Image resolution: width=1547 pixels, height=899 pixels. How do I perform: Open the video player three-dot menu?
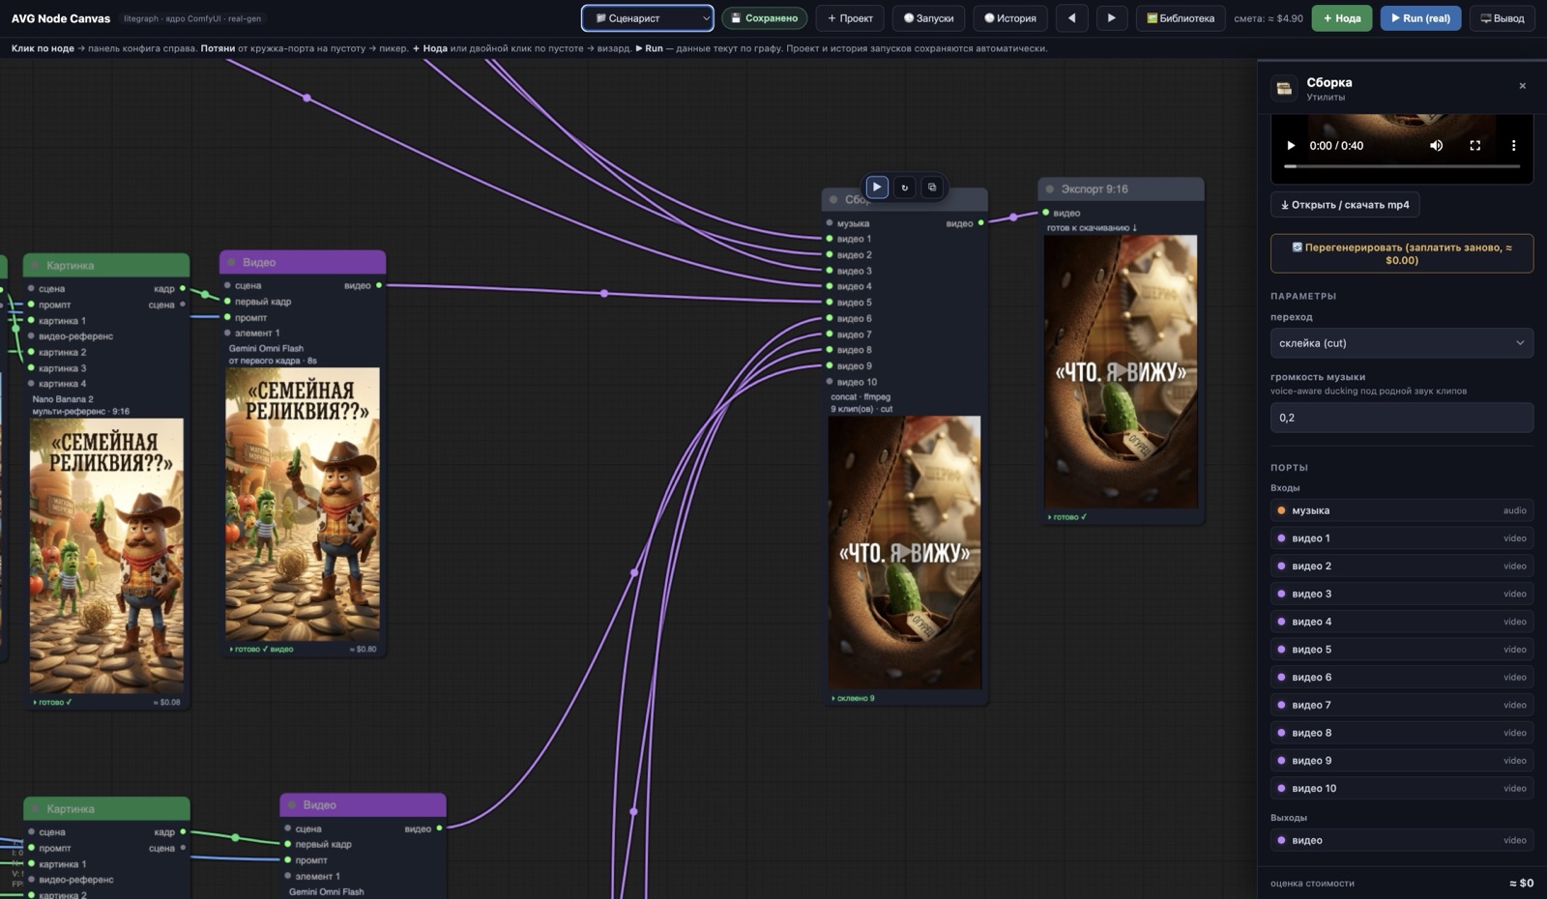click(1513, 146)
